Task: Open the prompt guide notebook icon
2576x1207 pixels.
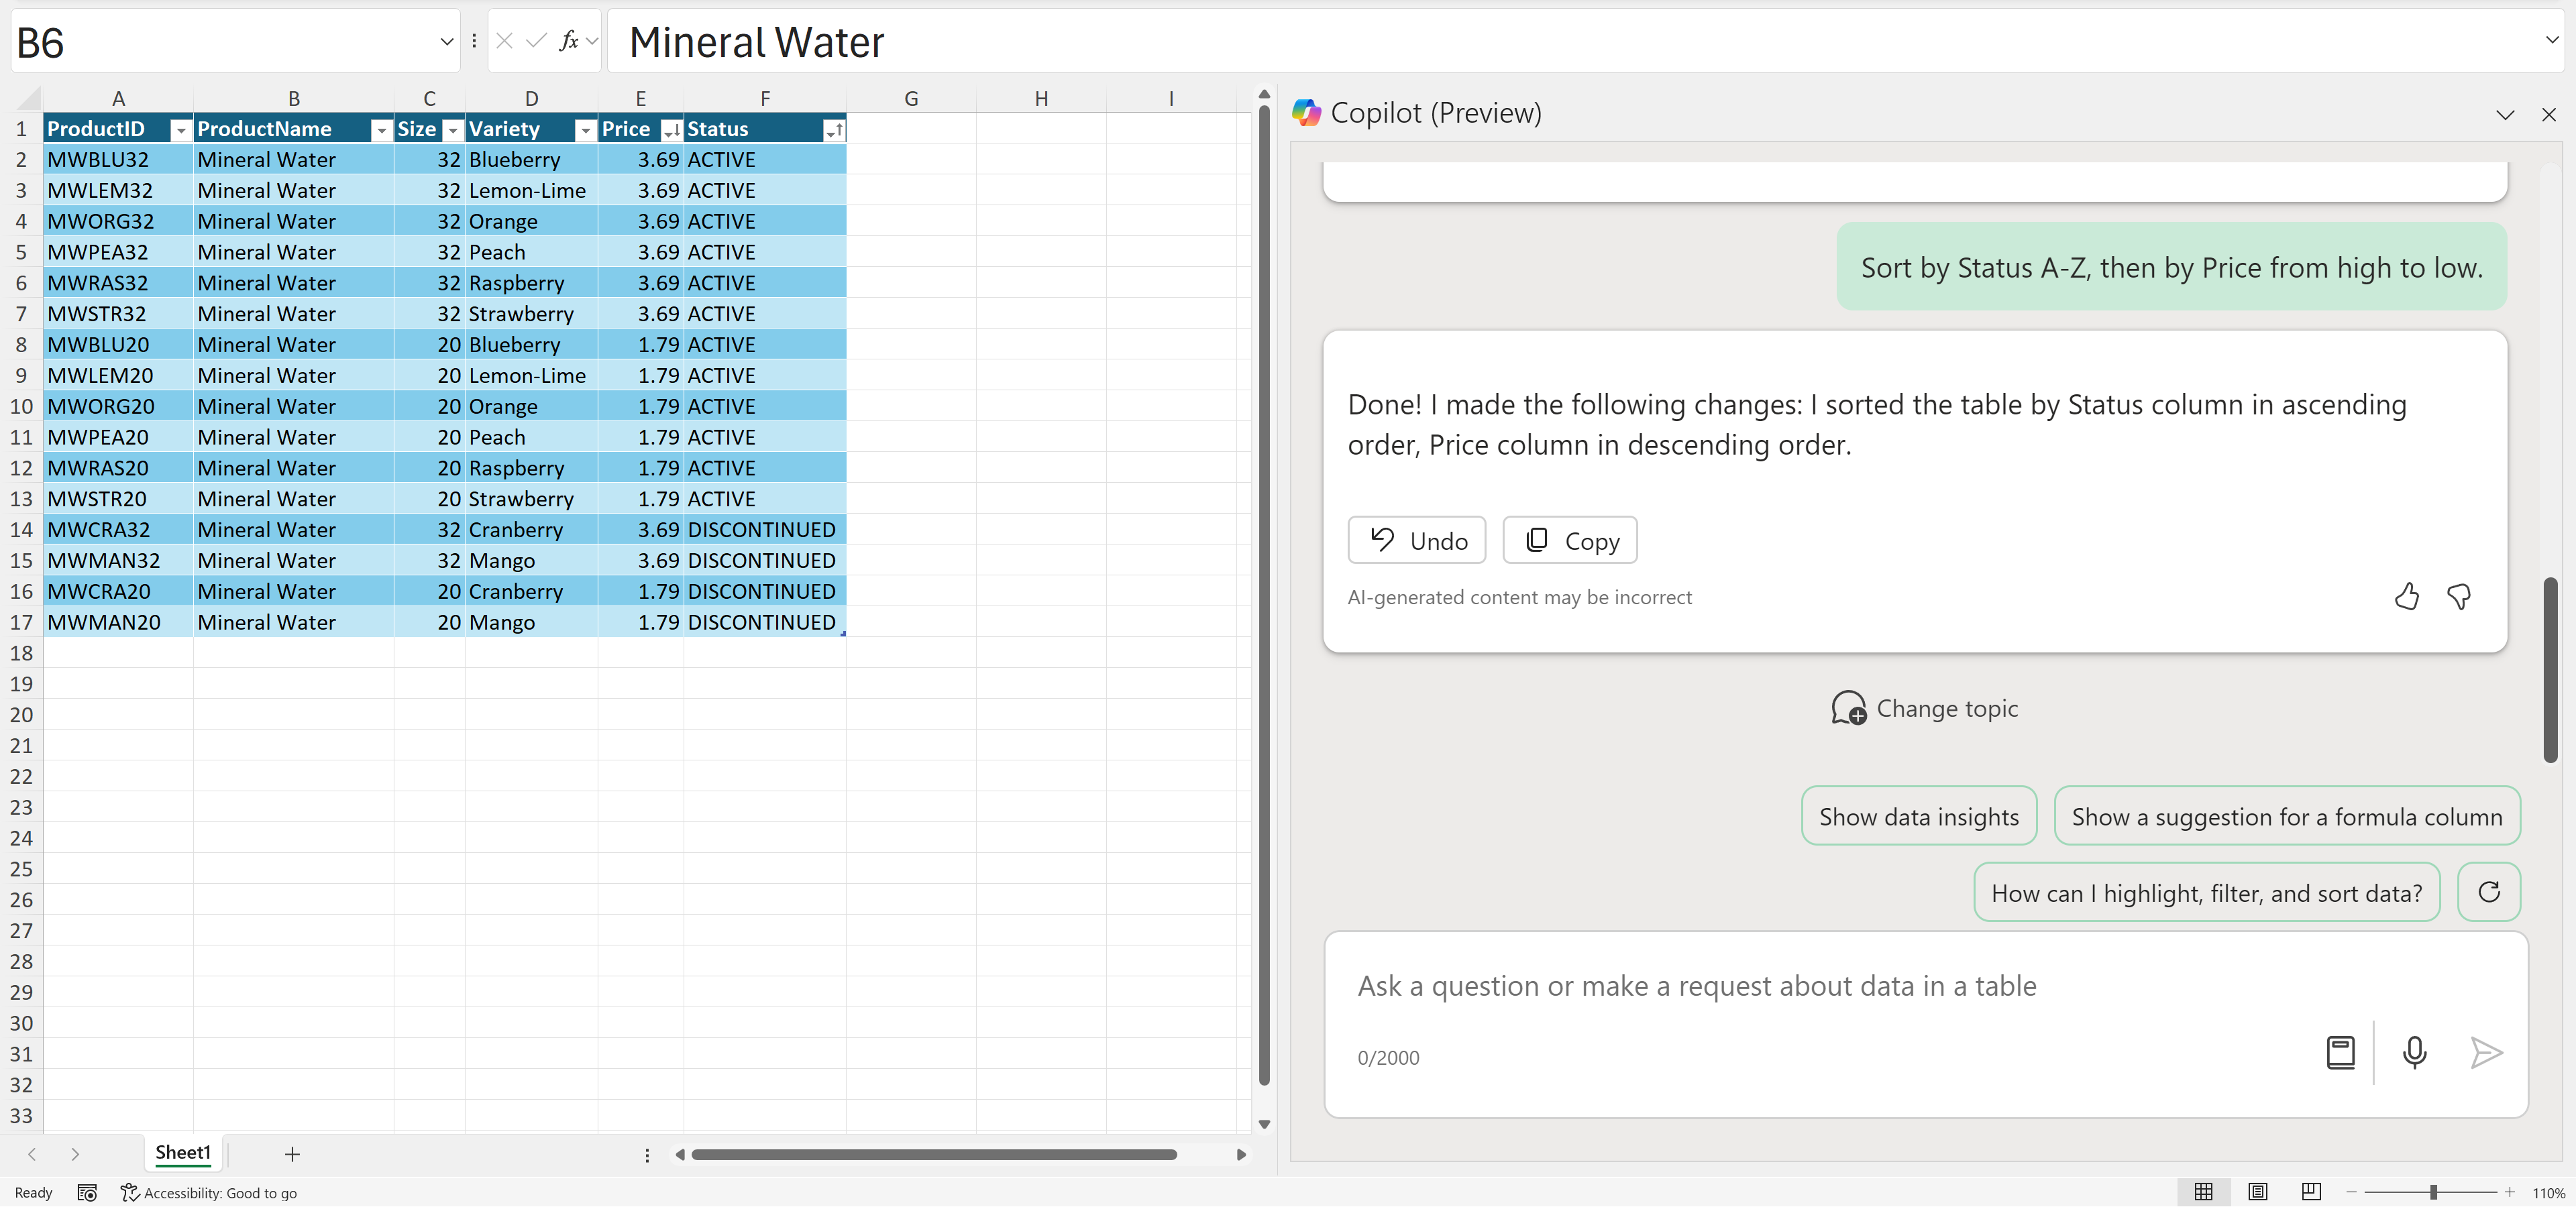Action: pos(2340,1052)
